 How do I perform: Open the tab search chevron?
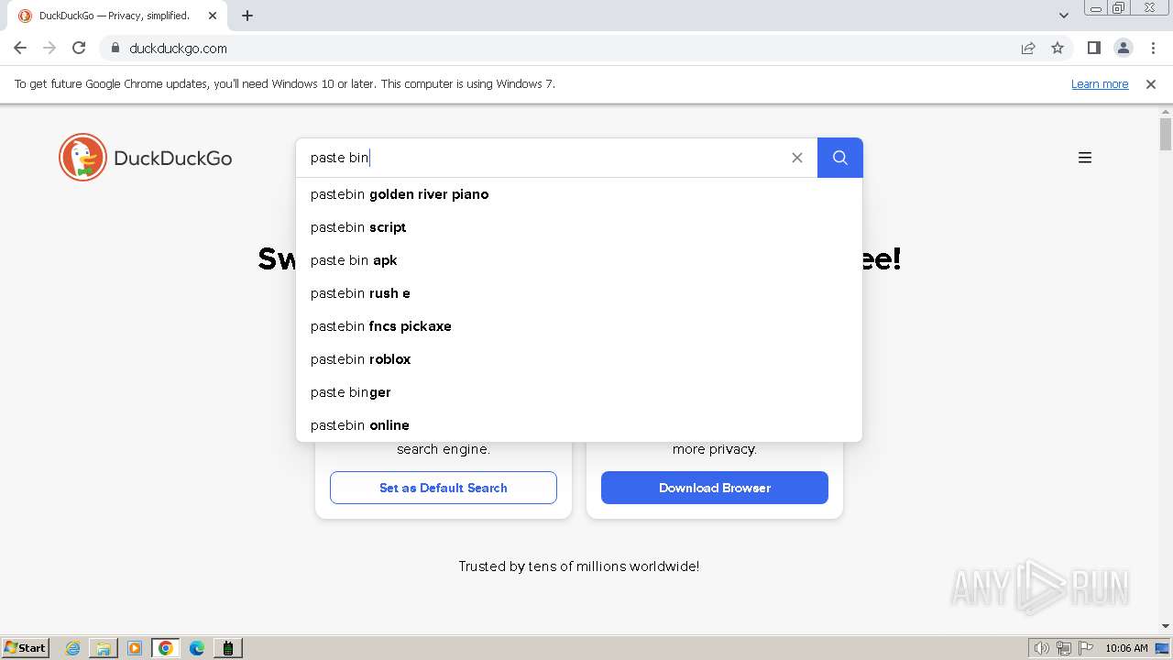point(1064,15)
